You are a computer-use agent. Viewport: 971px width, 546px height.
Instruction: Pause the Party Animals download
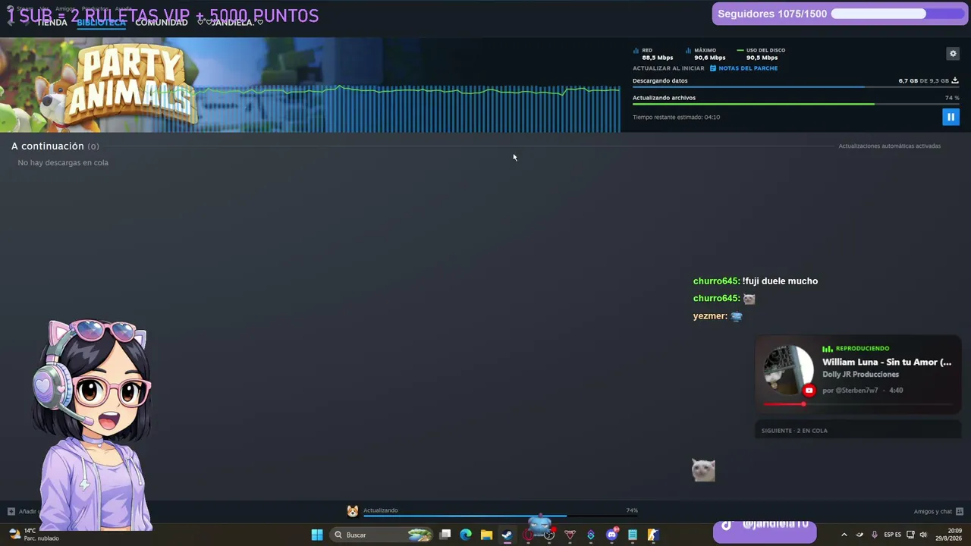pos(951,117)
